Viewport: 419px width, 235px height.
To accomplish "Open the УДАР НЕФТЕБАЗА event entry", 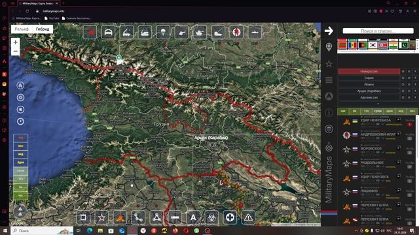I will (375, 120).
